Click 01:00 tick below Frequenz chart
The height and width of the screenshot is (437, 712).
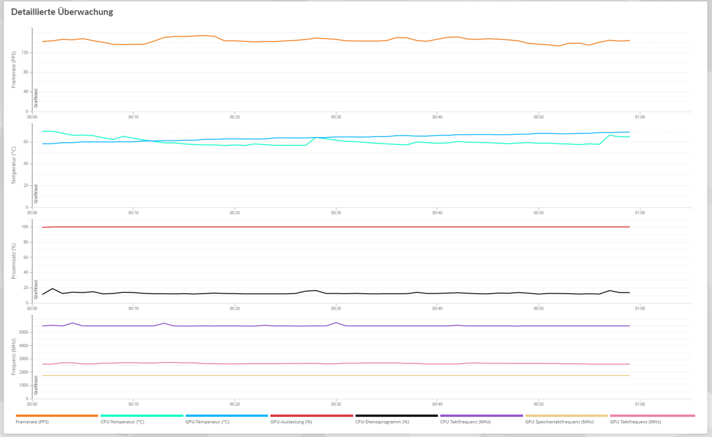click(639, 404)
